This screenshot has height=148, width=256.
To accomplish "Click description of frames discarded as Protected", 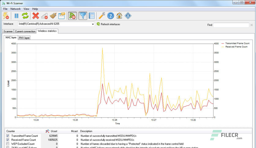I will tap(132, 144).
